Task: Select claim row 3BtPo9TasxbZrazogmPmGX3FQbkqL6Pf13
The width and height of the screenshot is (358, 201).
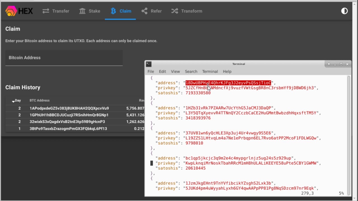Action: click(75, 129)
